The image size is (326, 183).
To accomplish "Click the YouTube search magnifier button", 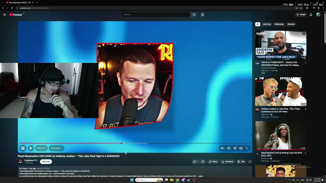I will pyautogui.click(x=194, y=14).
